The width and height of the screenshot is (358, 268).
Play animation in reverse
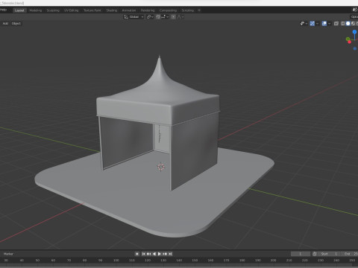pyautogui.click(x=154, y=254)
